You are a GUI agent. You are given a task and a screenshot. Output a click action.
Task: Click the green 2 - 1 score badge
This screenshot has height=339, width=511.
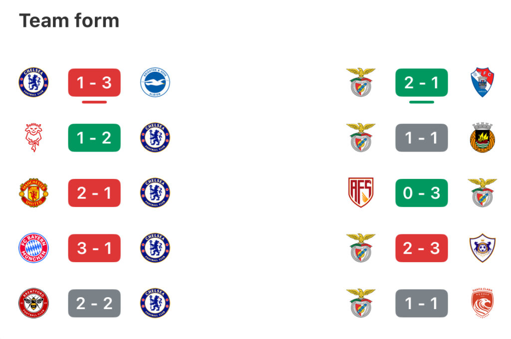[422, 83]
